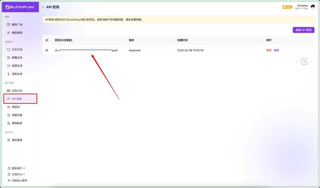
Task: Edit the deepseek API key
Action: (x=276, y=50)
